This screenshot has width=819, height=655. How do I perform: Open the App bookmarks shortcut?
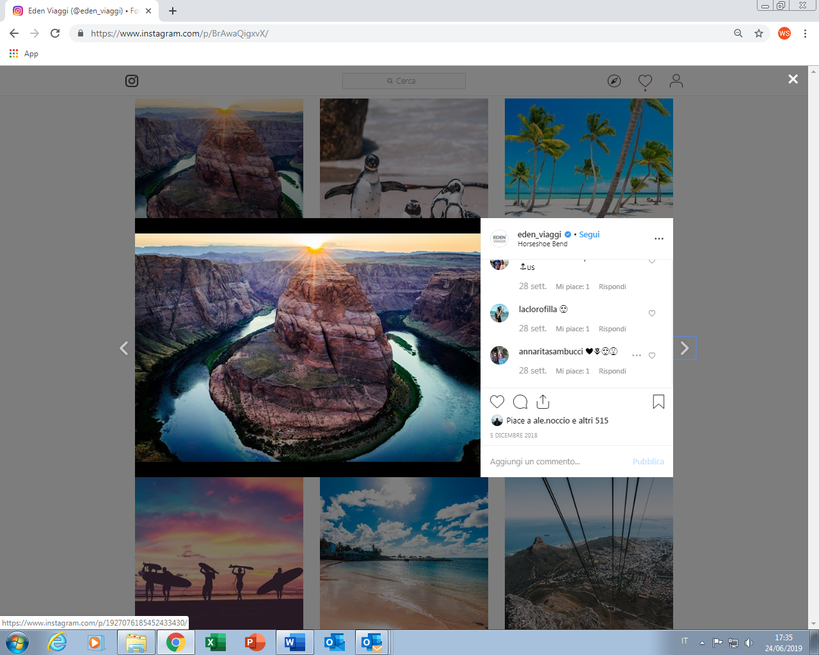coord(24,54)
